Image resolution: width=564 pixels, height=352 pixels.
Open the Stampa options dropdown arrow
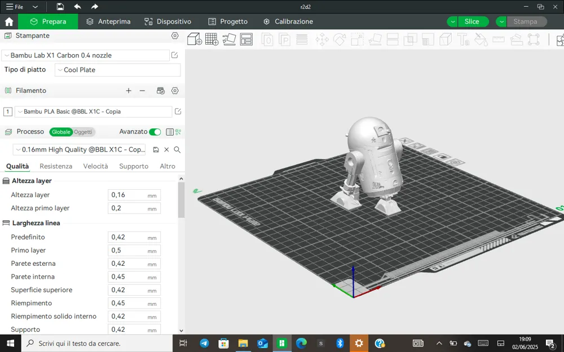click(501, 21)
